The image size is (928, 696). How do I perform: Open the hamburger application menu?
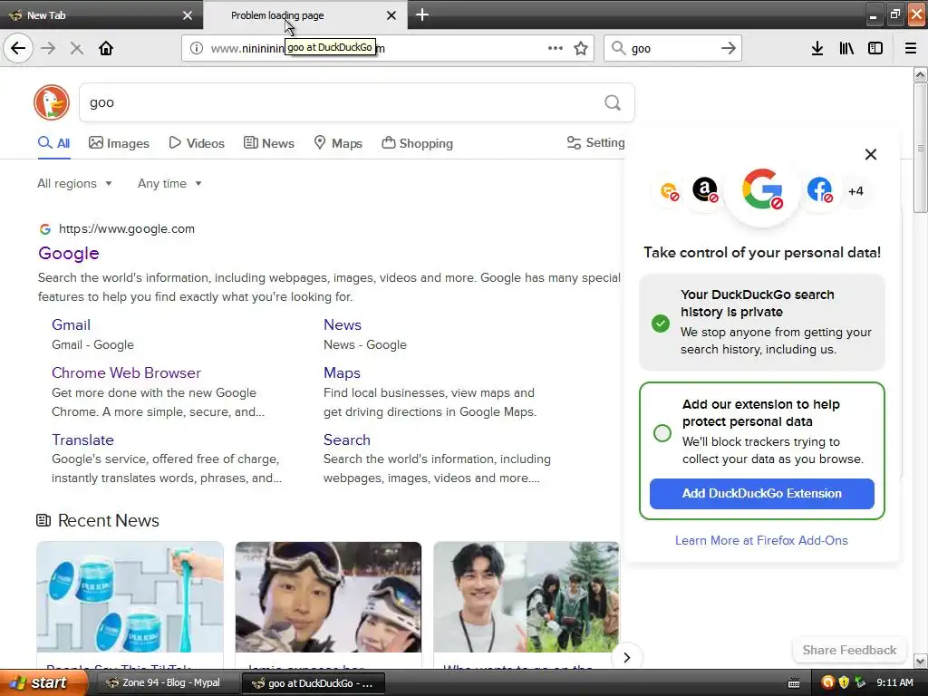click(911, 48)
